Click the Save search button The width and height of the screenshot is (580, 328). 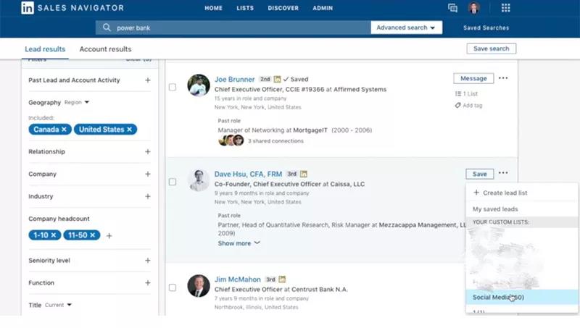(491, 49)
